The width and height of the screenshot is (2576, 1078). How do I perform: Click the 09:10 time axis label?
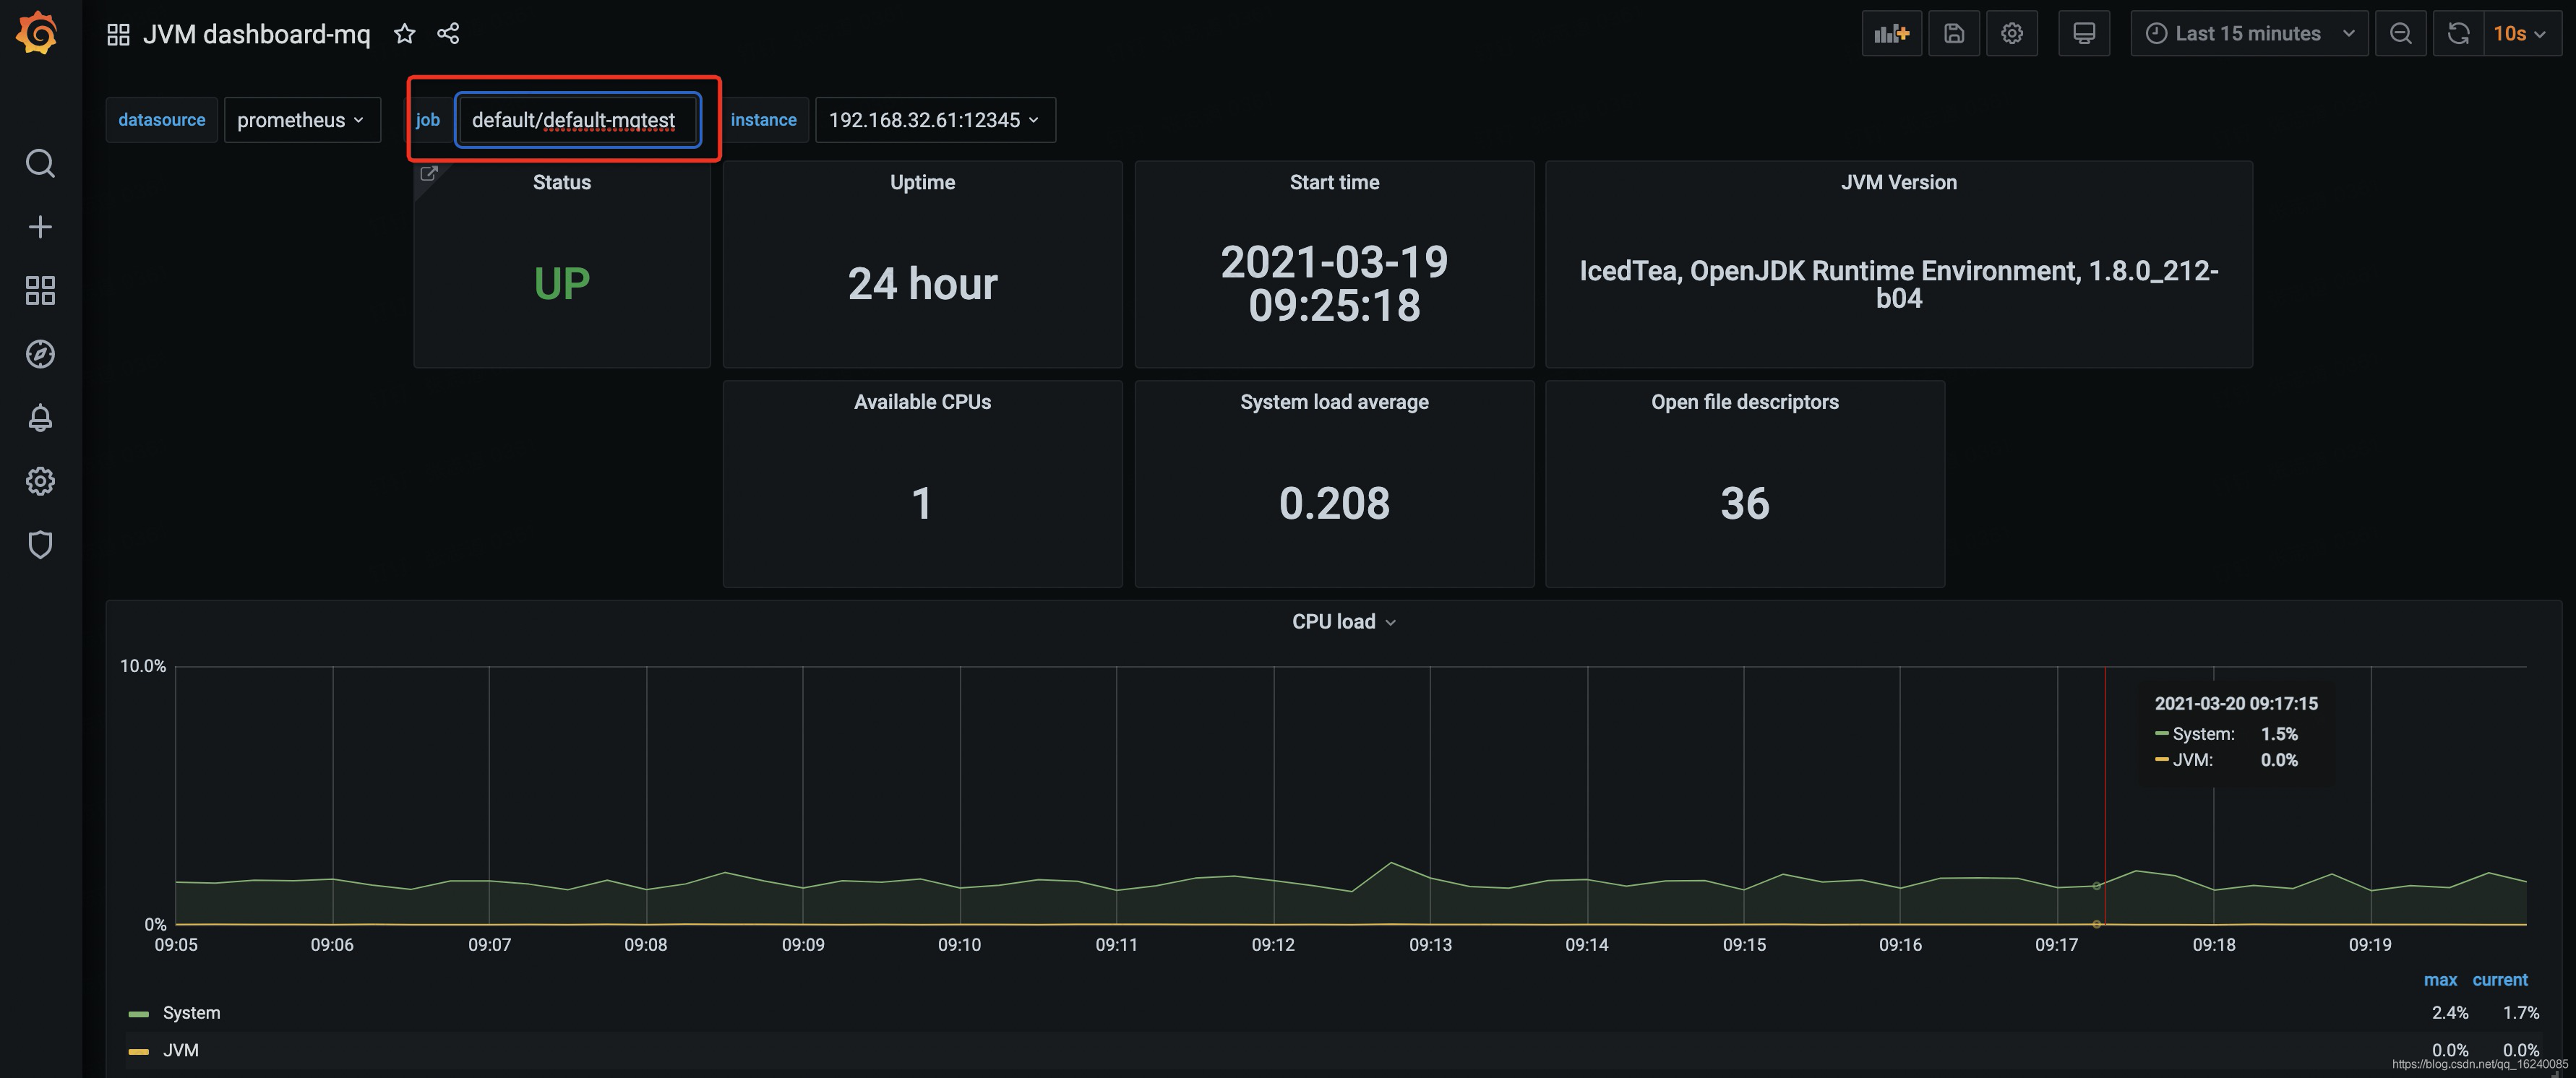coord(959,945)
